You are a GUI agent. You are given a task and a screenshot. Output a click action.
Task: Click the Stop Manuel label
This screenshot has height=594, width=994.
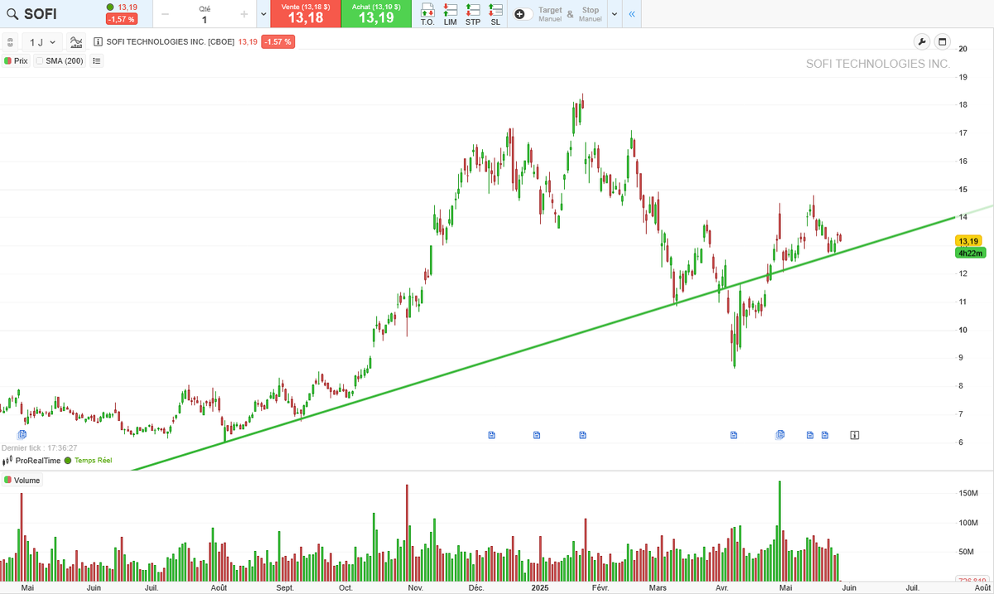[590, 14]
